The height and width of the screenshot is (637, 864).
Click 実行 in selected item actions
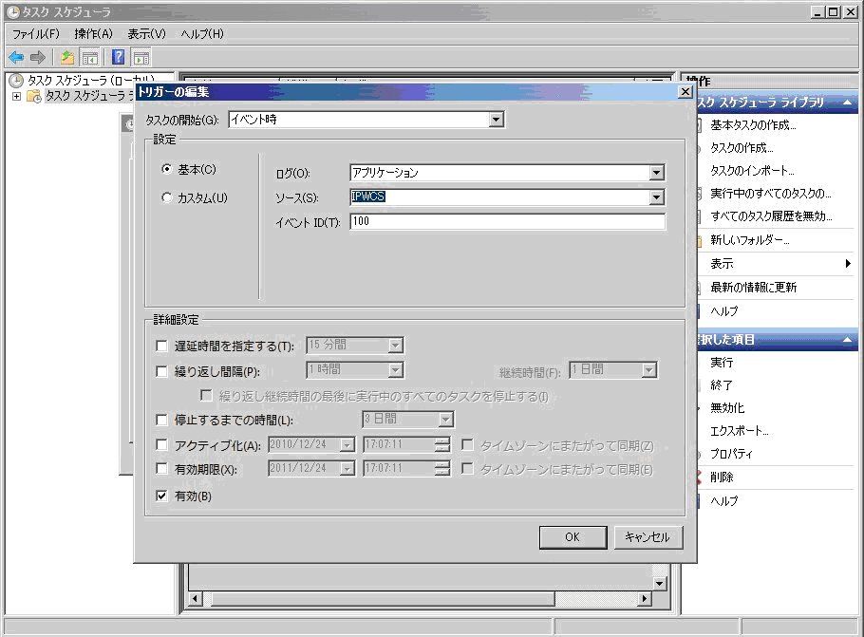[722, 363]
